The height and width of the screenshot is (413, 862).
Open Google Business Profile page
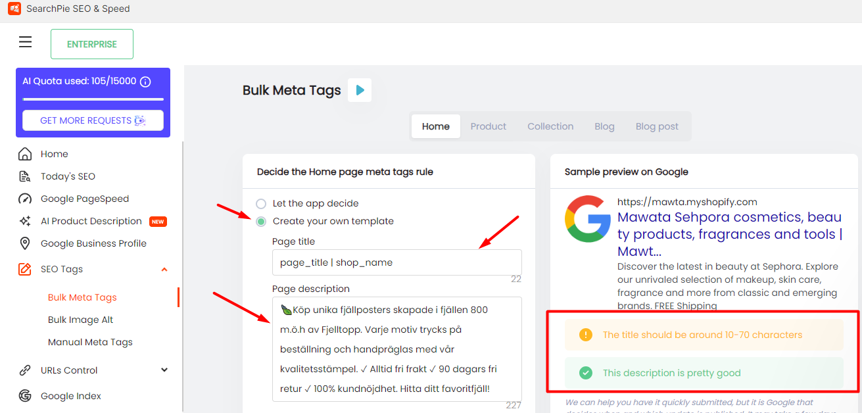pyautogui.click(x=93, y=243)
